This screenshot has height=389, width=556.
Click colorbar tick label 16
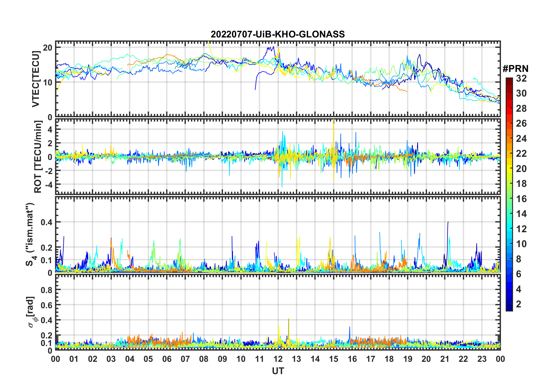[x=521, y=199]
